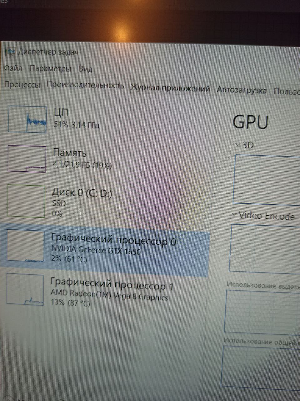Click the 3D engine graph
The height and width of the screenshot is (401, 300).
tap(267, 180)
